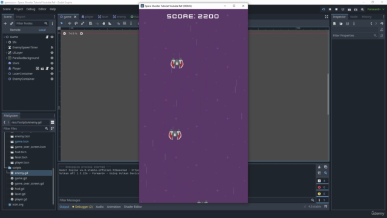Run the current scene
Image resolution: width=387 pixels, height=218 pixels.
coord(350,10)
